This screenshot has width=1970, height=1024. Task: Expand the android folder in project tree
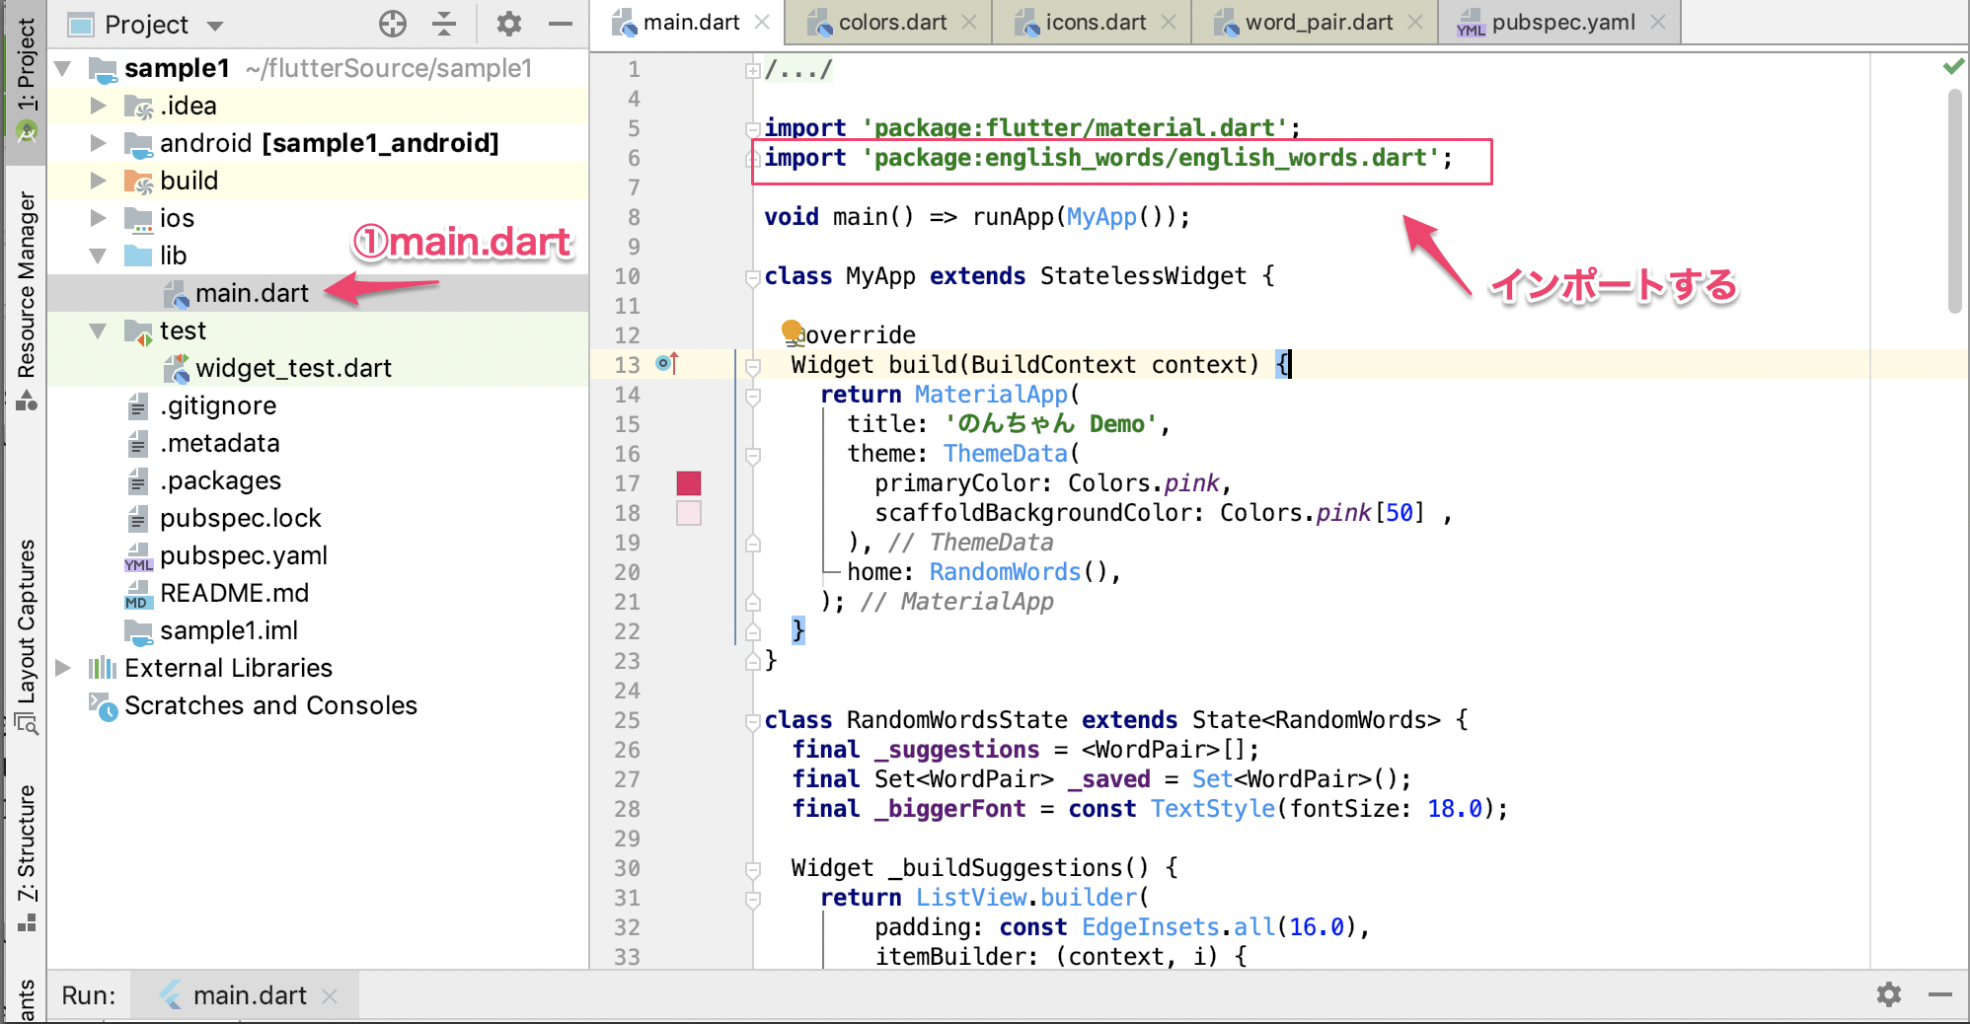pyautogui.click(x=98, y=143)
